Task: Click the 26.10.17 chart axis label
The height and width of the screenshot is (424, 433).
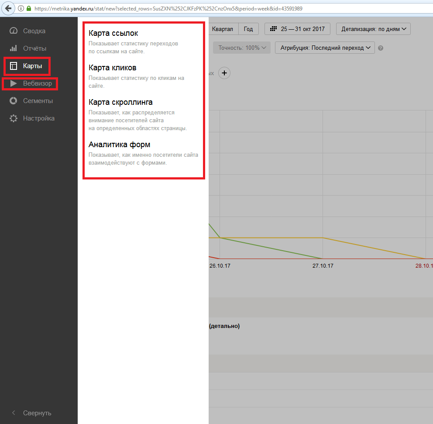Action: 220,266
